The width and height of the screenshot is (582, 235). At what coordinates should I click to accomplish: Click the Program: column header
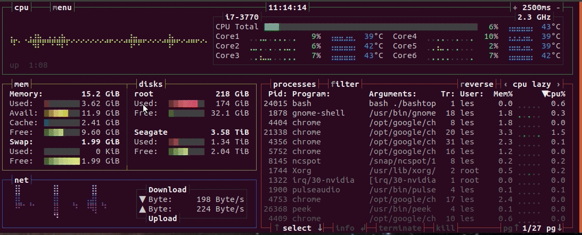pos(311,94)
